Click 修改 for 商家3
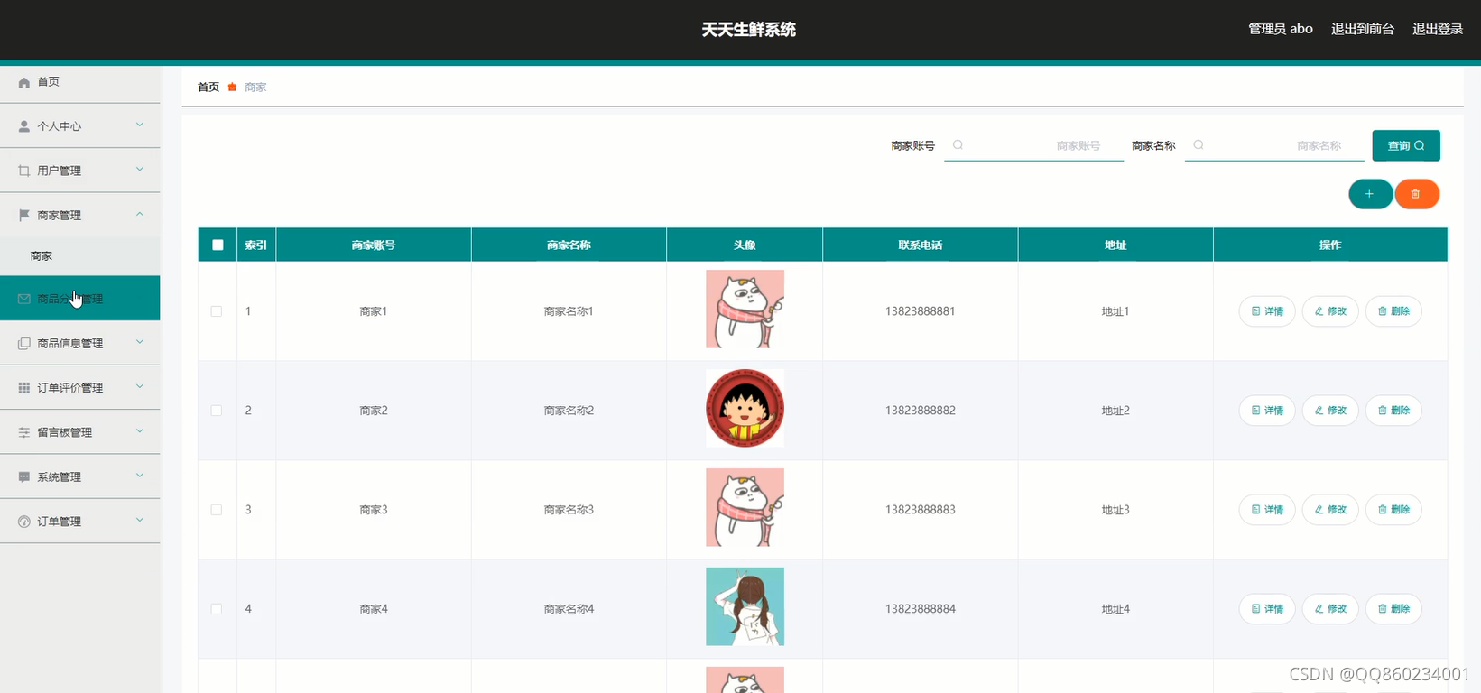 click(1330, 510)
